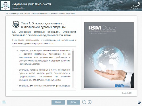Open the information icon
Image resolution: width=142 pixels, height=106 pixels.
tap(90, 102)
